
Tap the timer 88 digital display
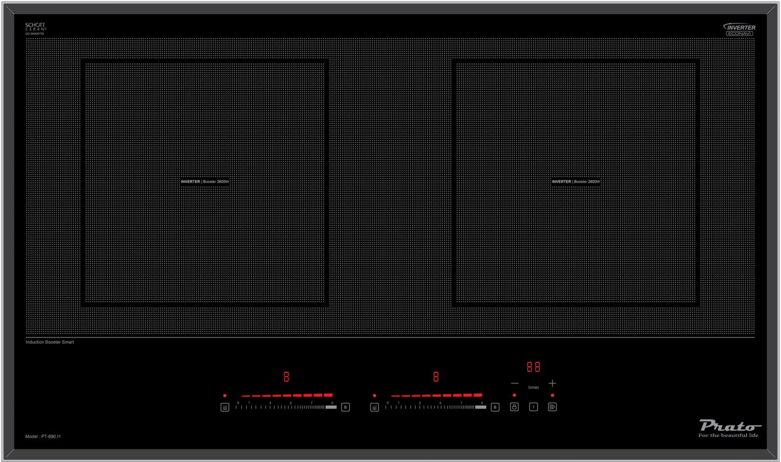[x=533, y=367]
